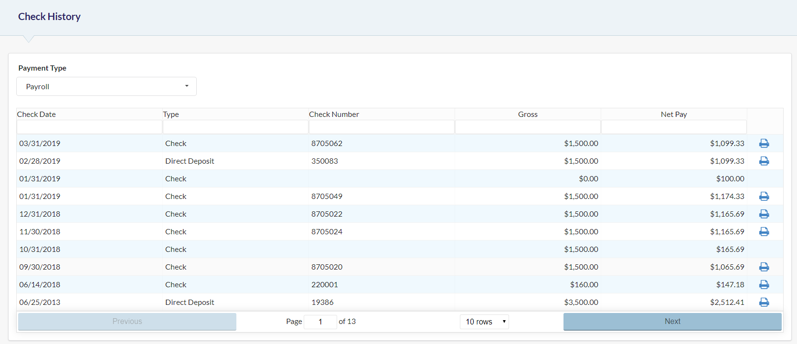Go to the Next page of checks

coord(672,322)
